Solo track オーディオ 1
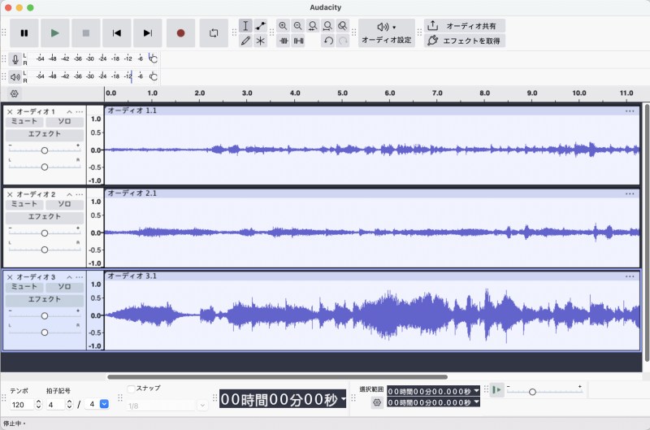Image resolution: width=650 pixels, height=430 pixels. 64,121
